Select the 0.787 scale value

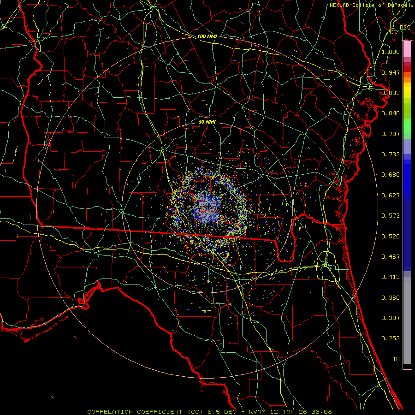(x=391, y=134)
